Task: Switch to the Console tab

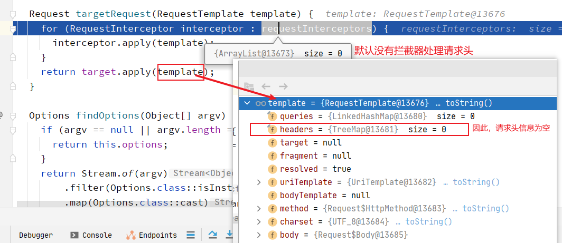Action: 97,235
